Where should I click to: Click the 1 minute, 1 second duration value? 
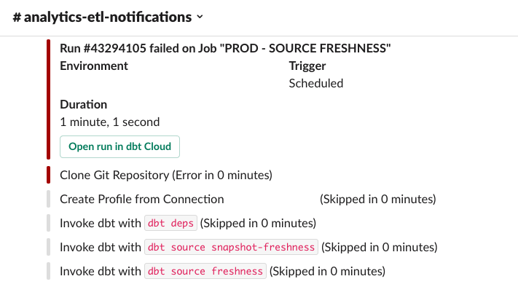(x=110, y=122)
